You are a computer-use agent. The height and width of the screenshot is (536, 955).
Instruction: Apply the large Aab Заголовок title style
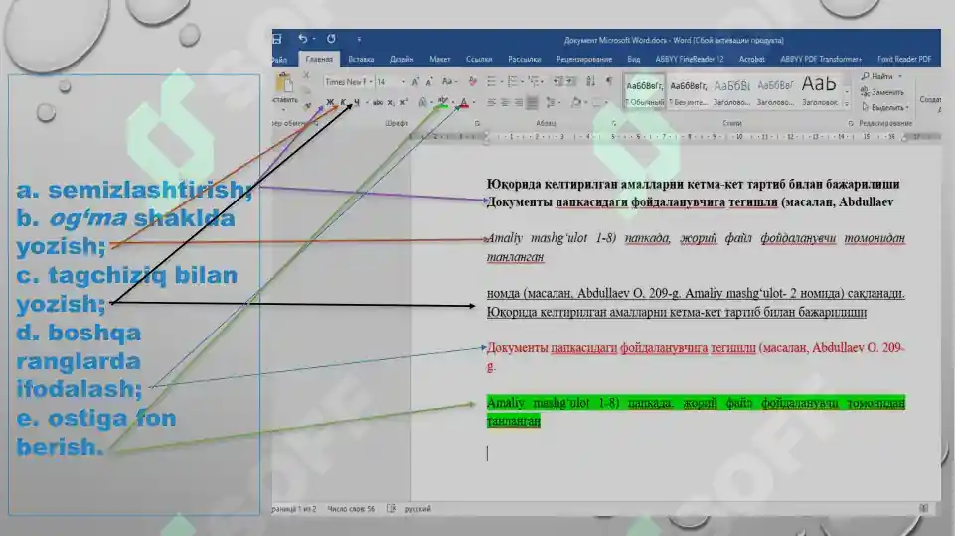click(819, 91)
